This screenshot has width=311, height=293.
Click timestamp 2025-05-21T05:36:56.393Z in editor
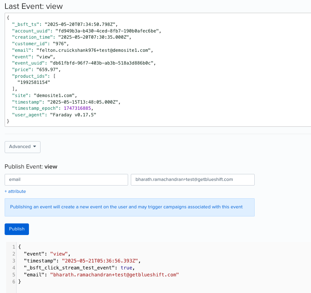[100, 261]
